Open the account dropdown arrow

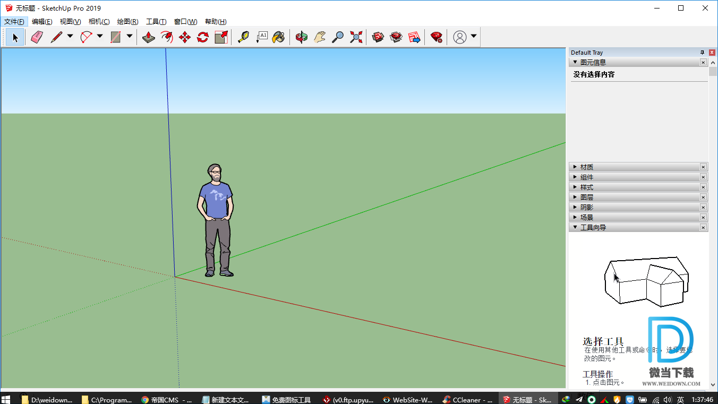pyautogui.click(x=474, y=37)
